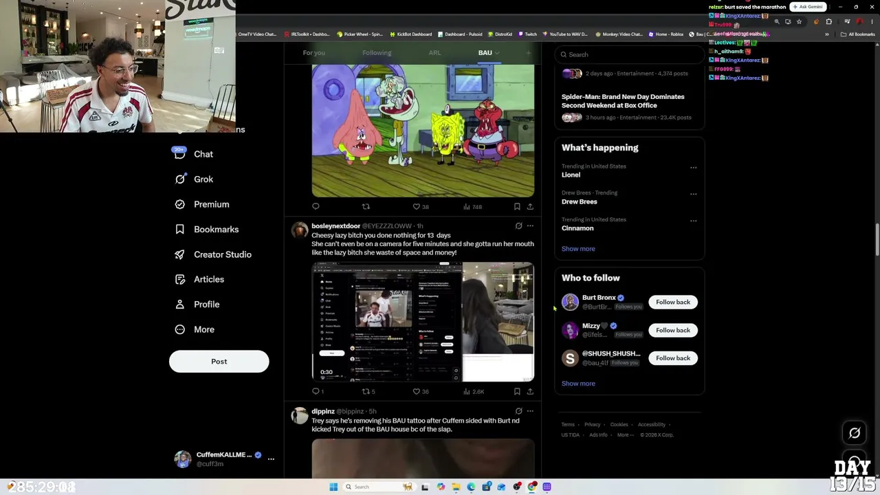880x495 pixels.
Task: Add a new timeline tab
Action: pyautogui.click(x=529, y=53)
